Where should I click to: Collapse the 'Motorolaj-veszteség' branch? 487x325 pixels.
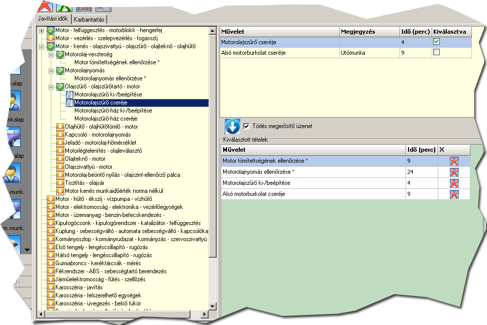point(51,54)
